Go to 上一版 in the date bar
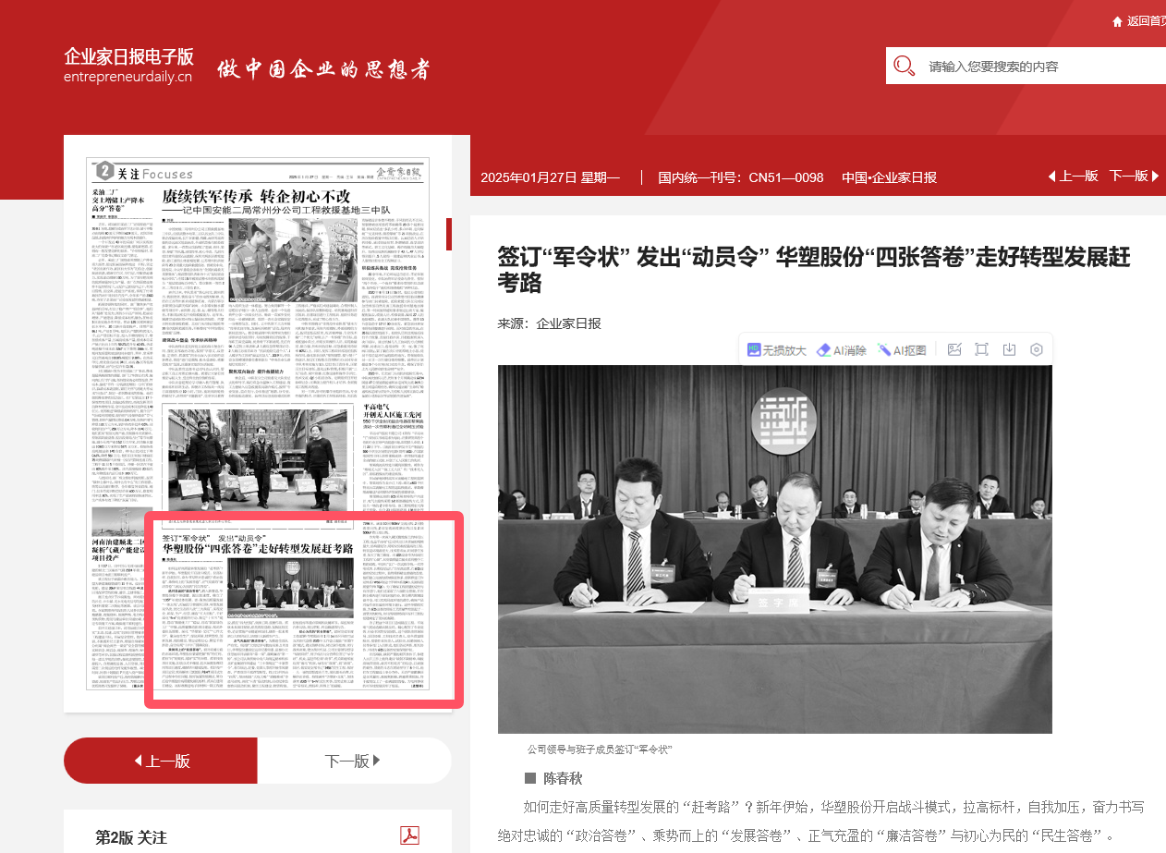The image size is (1166, 853). pos(1072,176)
